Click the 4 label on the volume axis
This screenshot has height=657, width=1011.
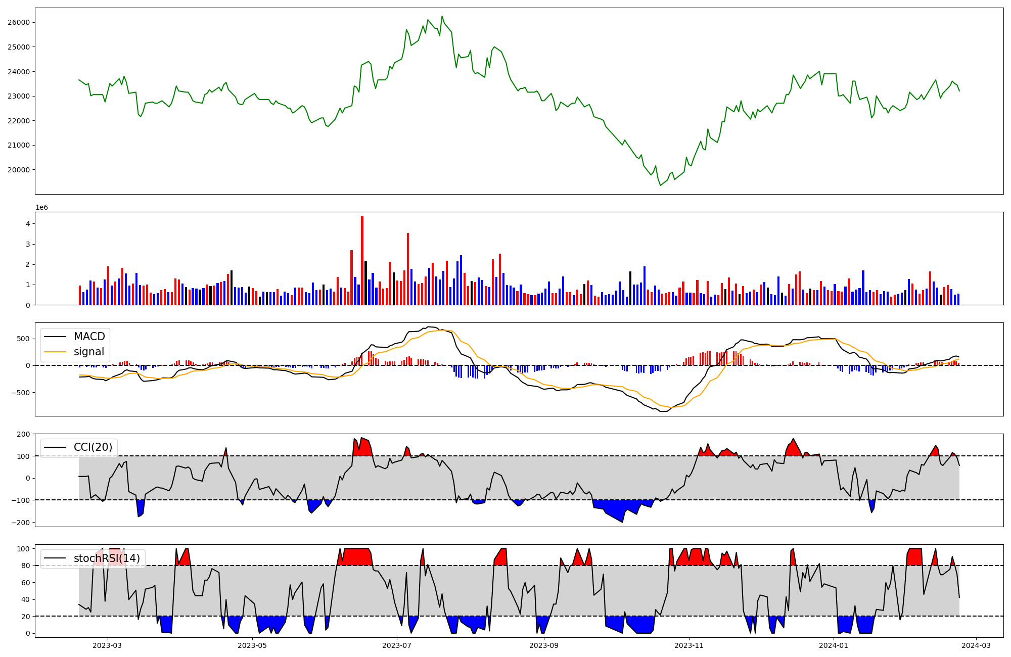[28, 224]
